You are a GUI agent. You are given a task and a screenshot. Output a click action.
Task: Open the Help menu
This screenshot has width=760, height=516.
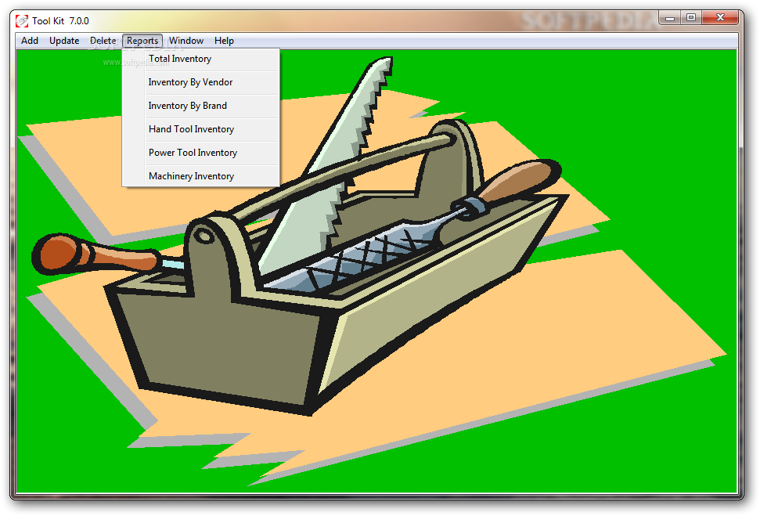pos(224,41)
